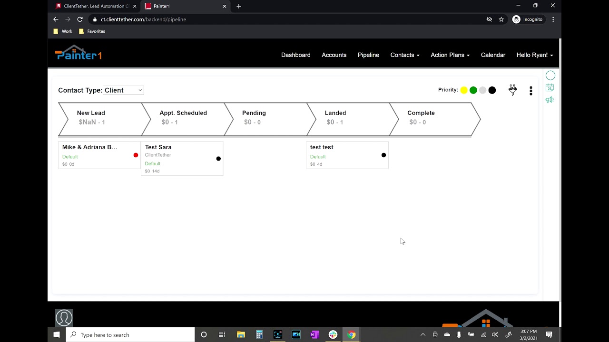Open the clock showing 3:07 PM
The image size is (609, 342).
529,335
